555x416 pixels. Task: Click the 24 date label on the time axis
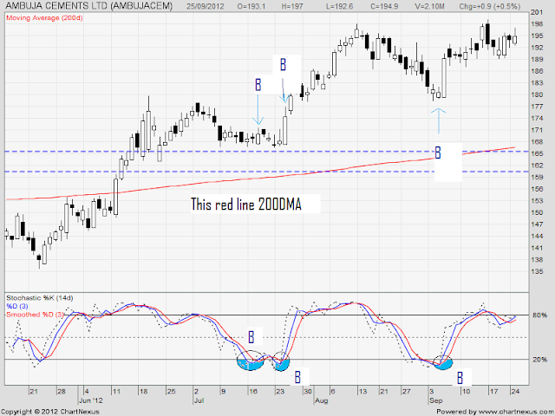pyautogui.click(x=515, y=392)
